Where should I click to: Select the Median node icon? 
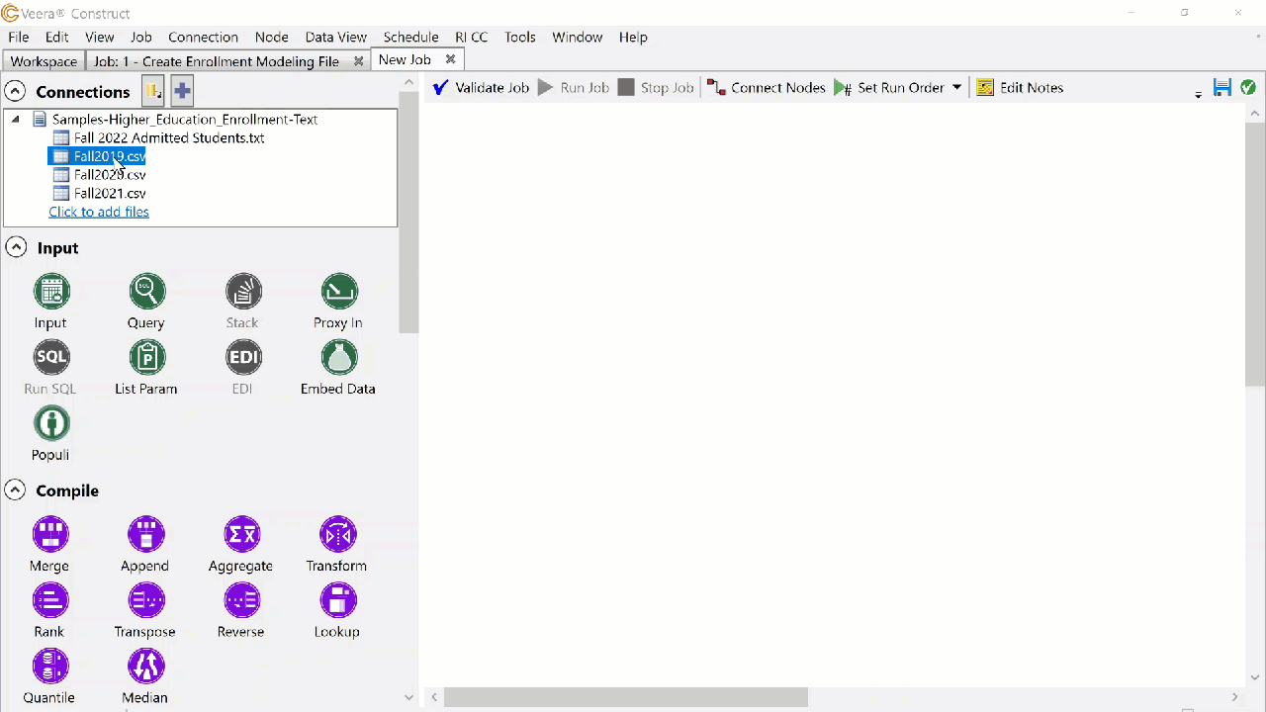point(146,667)
